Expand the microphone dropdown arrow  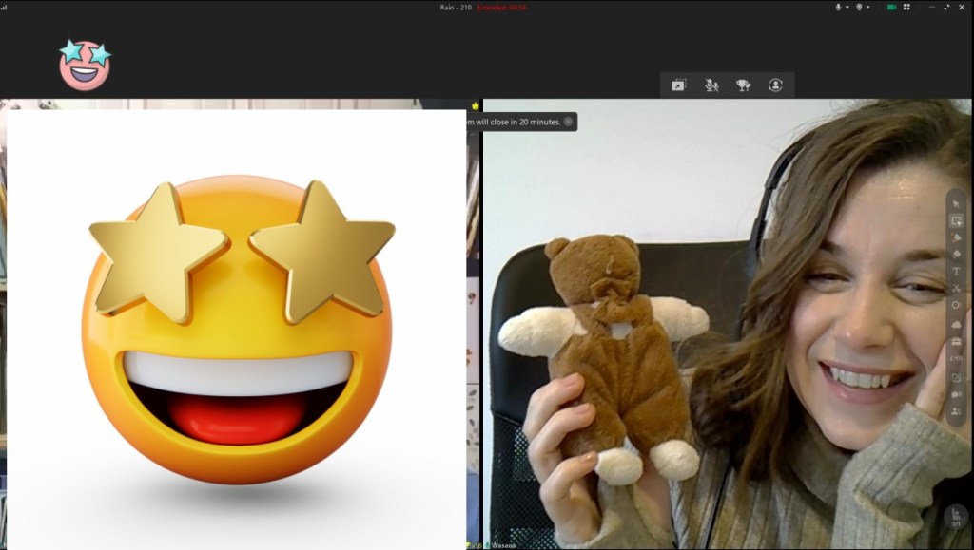click(847, 7)
